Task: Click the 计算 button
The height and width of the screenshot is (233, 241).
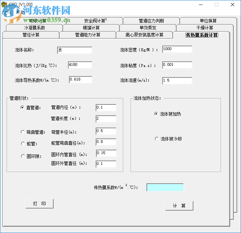Action: tap(179, 206)
